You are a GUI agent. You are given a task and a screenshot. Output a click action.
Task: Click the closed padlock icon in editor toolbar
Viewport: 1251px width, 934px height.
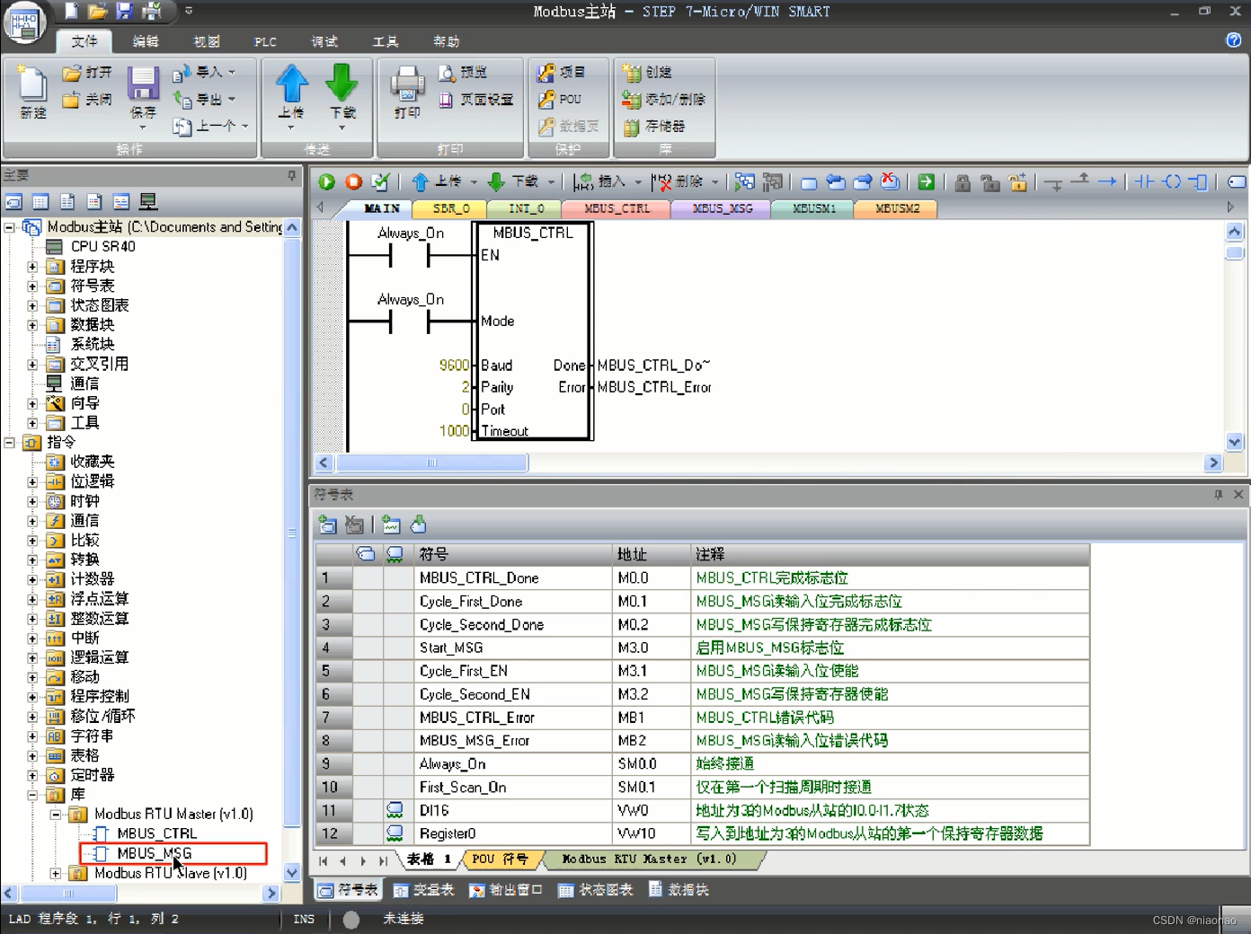coord(963,182)
